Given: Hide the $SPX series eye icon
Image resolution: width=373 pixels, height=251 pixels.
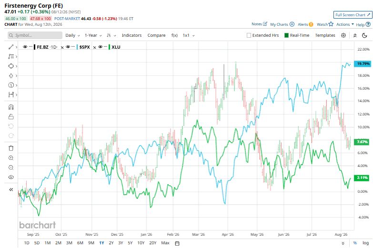Looking at the screenshot, I should pos(68,47).
